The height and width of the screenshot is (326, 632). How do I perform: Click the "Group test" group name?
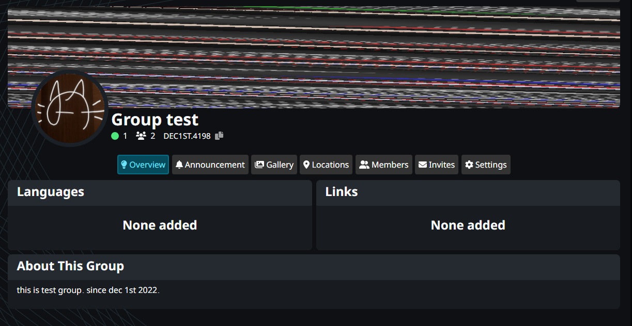point(155,120)
